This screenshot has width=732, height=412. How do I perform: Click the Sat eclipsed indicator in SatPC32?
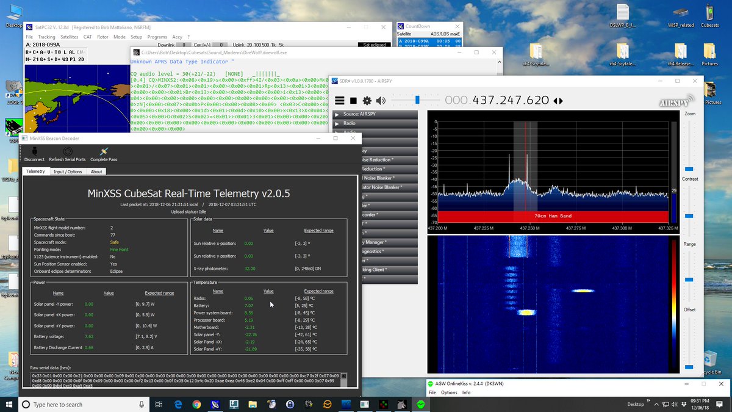373,45
